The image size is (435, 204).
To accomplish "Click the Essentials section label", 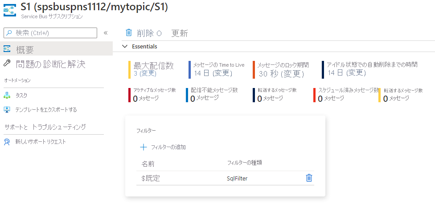I will pos(144,47).
